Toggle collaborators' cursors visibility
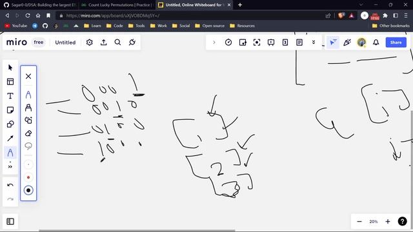 (333, 43)
